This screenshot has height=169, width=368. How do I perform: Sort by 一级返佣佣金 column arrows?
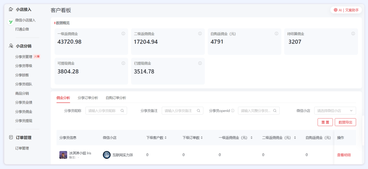(251, 138)
